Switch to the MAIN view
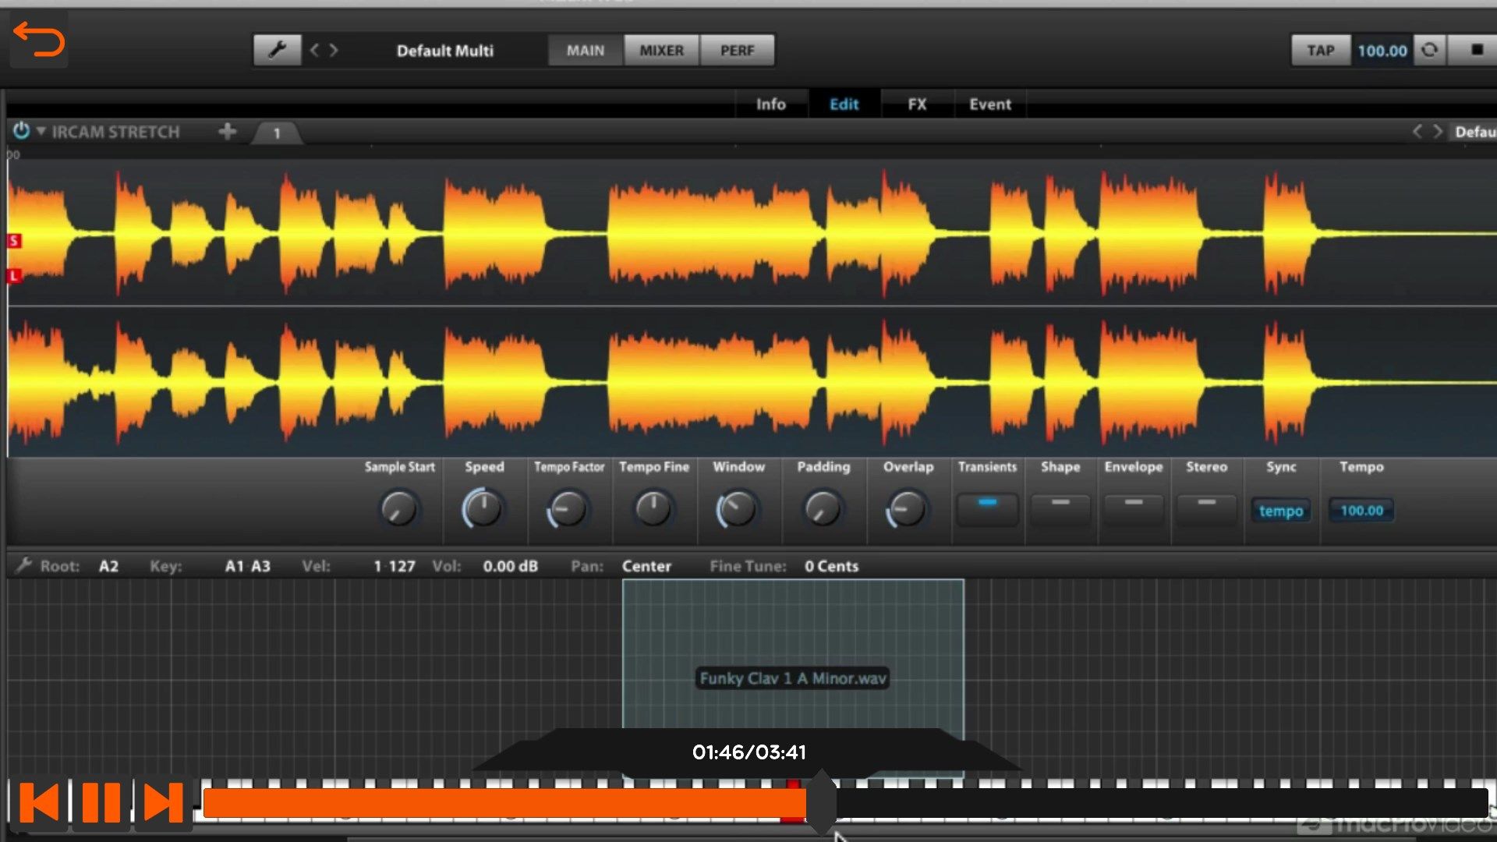Screen dimensions: 1497x842 tap(586, 51)
